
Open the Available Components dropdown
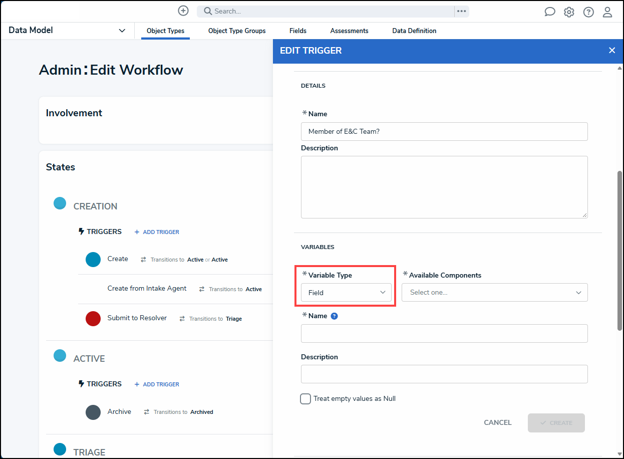pos(495,293)
